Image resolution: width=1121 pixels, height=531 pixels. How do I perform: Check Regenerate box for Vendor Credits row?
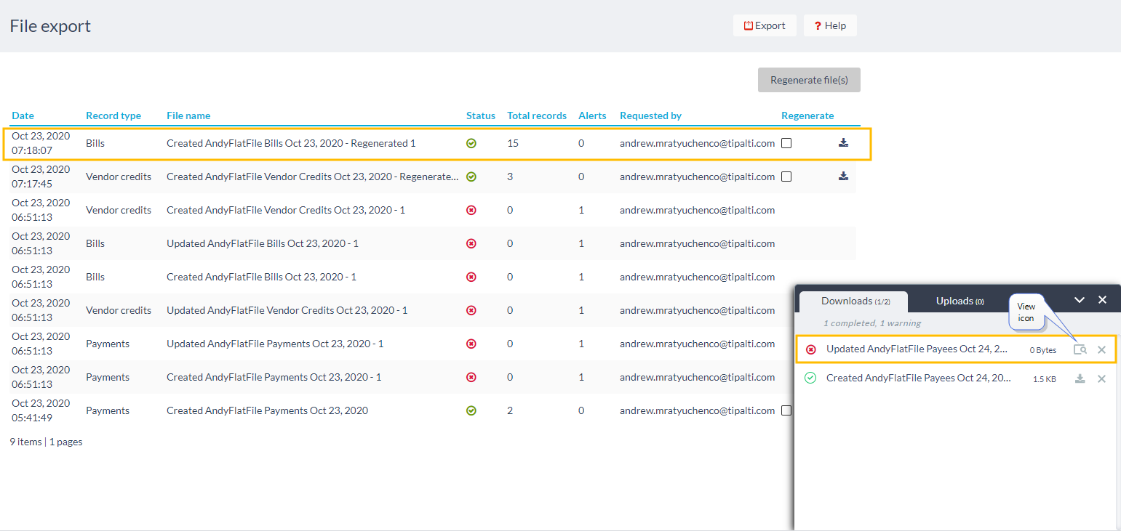786,177
